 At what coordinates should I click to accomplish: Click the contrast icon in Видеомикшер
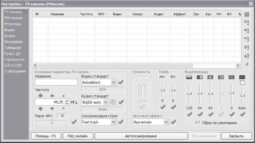pyautogui.click(x=200, y=77)
